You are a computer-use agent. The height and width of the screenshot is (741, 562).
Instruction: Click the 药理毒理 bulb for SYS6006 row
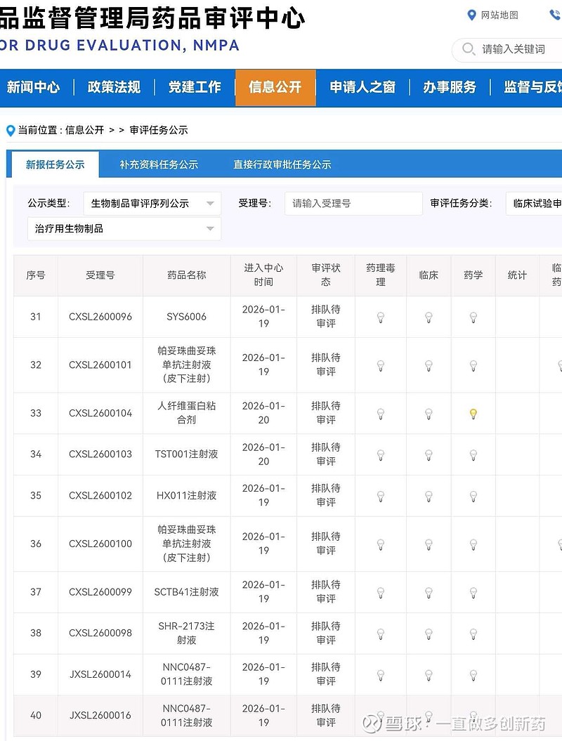[x=381, y=317]
